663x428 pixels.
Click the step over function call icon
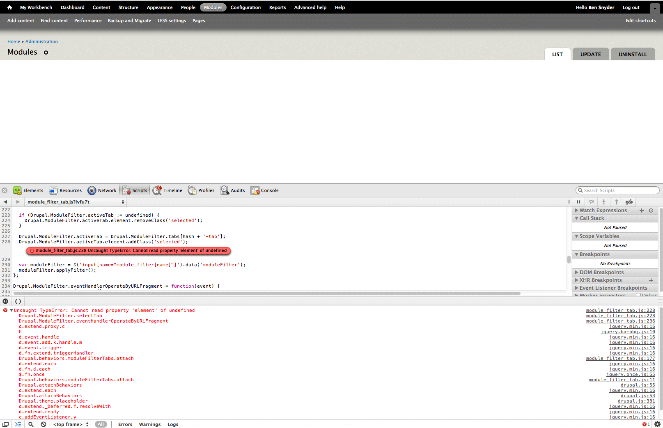(x=591, y=202)
